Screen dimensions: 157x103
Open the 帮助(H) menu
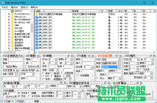pos(34,7)
